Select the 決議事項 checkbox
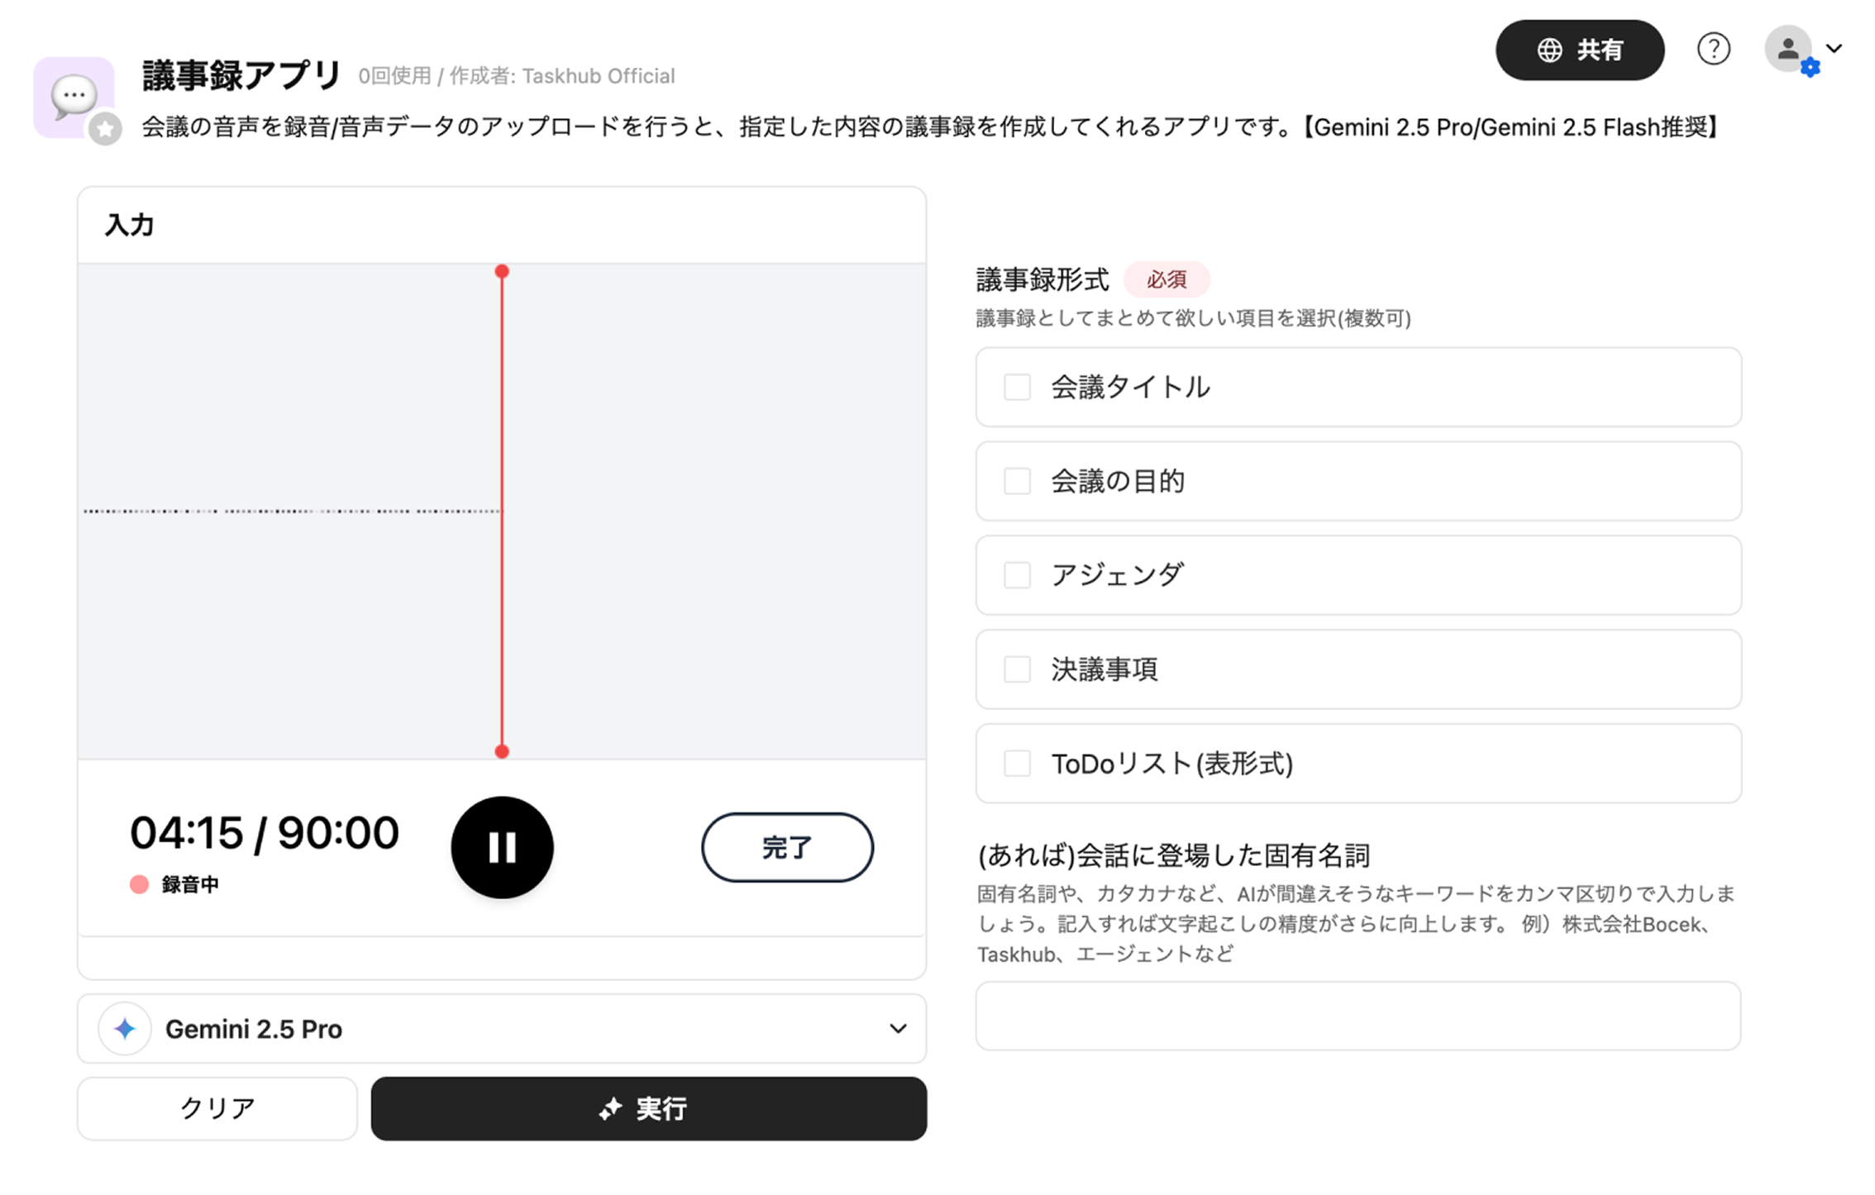1875x1195 pixels. pos(1017,669)
